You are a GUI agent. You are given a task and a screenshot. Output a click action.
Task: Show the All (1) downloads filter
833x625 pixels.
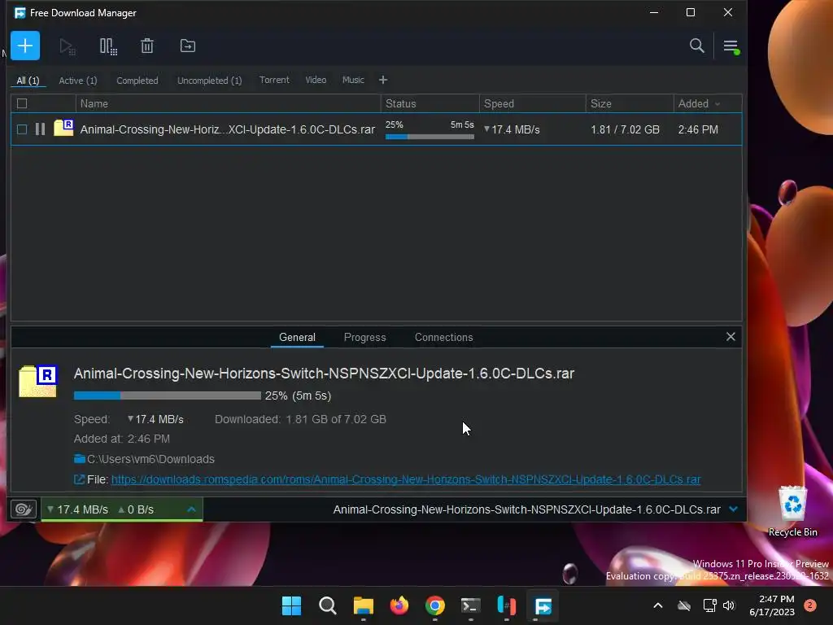click(28, 81)
